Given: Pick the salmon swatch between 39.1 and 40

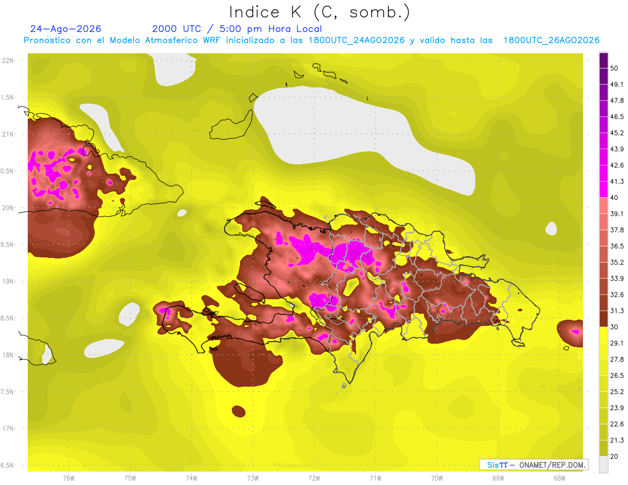Looking at the screenshot, I should tap(603, 206).
